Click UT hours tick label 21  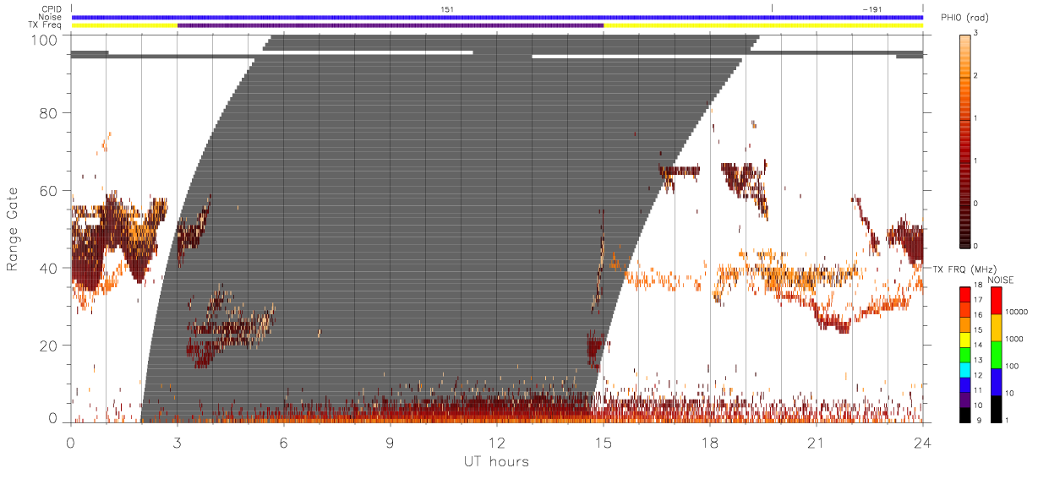click(x=817, y=442)
